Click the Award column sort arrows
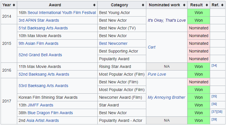The height and width of the screenshot is (125, 227). [94, 5]
